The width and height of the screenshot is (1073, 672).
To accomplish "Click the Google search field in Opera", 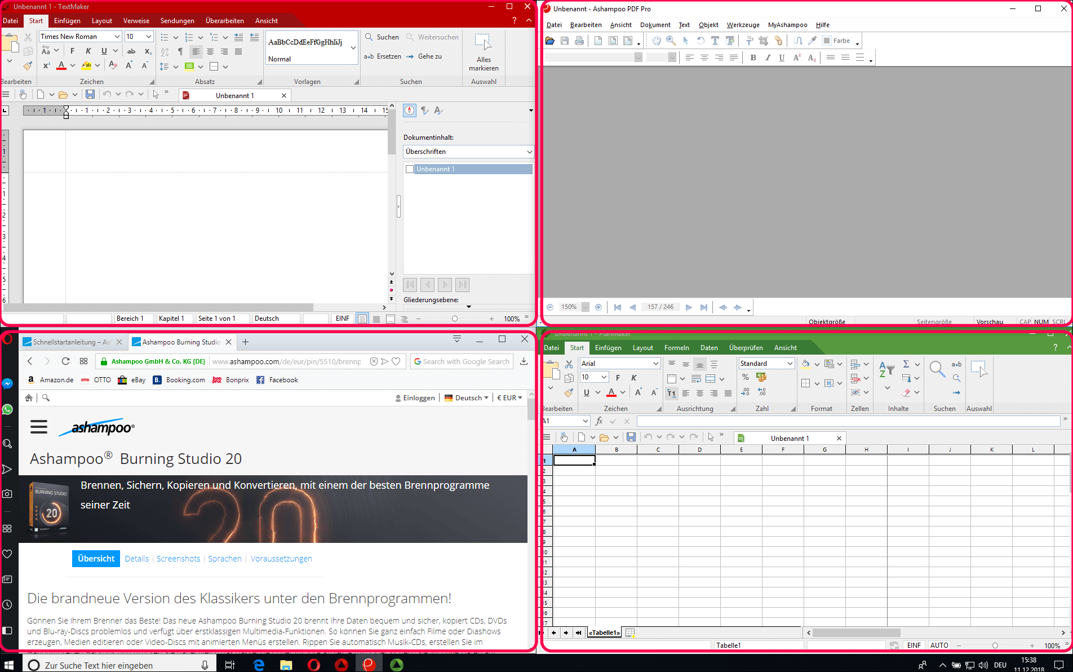I will [462, 361].
